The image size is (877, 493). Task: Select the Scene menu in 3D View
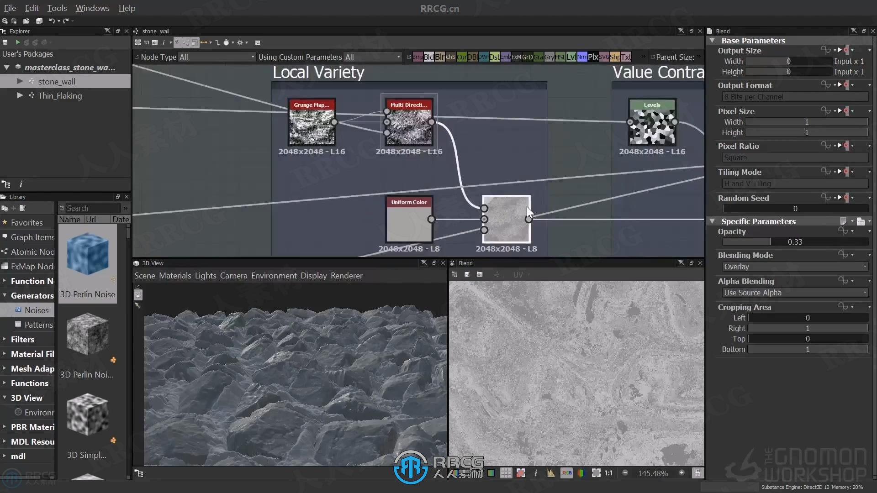pos(144,276)
